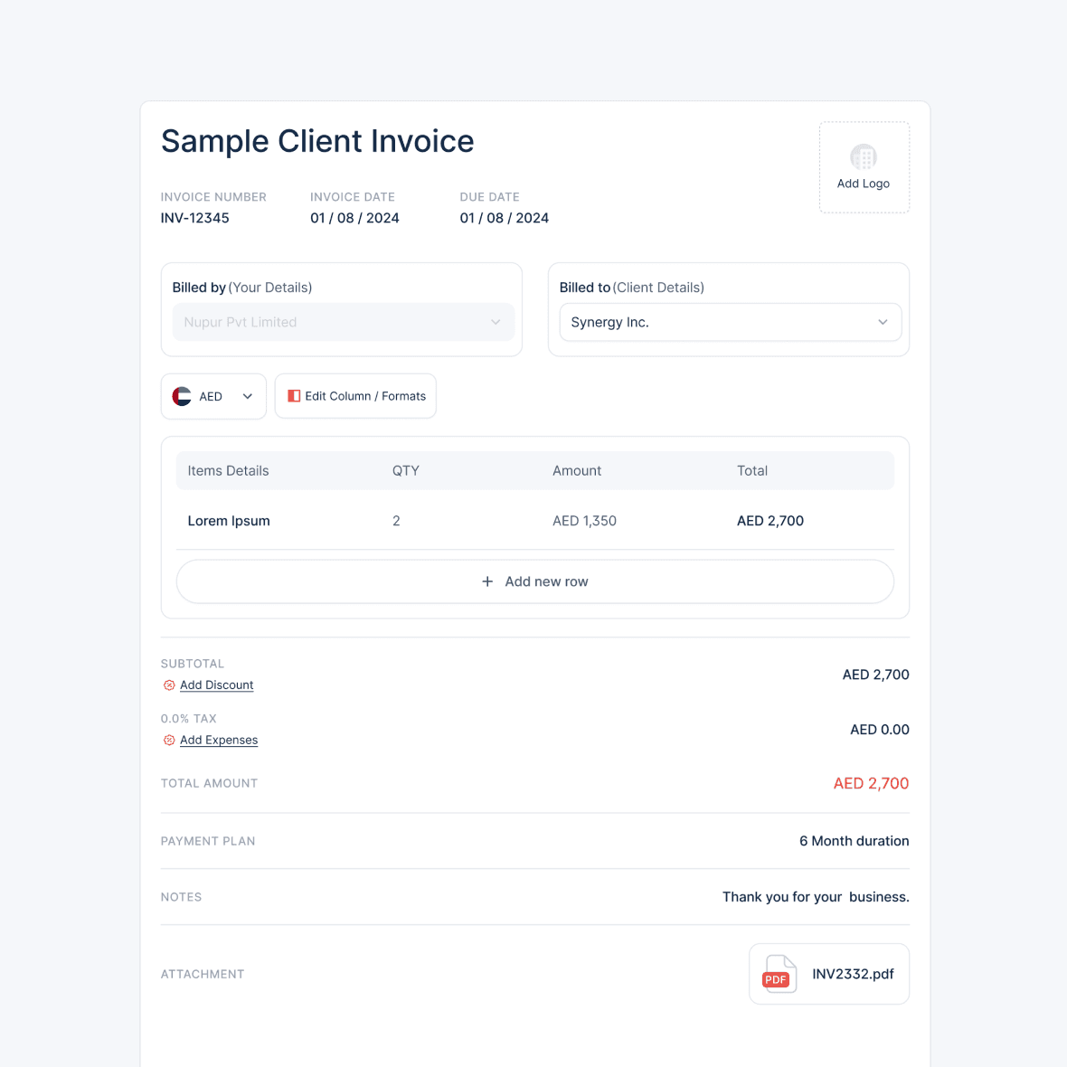The height and width of the screenshot is (1067, 1067).
Task: Open the Nupur Pvt Limited dropdown
Action: (343, 322)
